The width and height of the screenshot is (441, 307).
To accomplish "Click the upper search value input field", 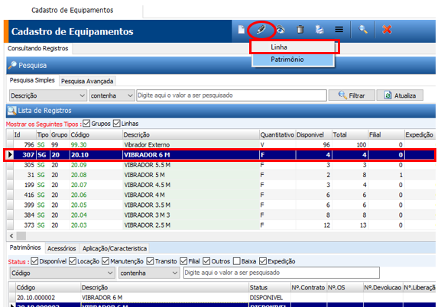I will [x=232, y=95].
